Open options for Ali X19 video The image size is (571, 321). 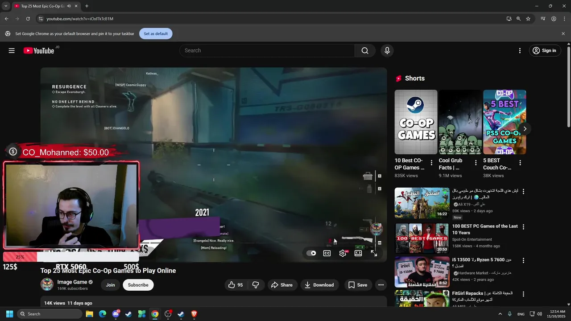coord(523,191)
